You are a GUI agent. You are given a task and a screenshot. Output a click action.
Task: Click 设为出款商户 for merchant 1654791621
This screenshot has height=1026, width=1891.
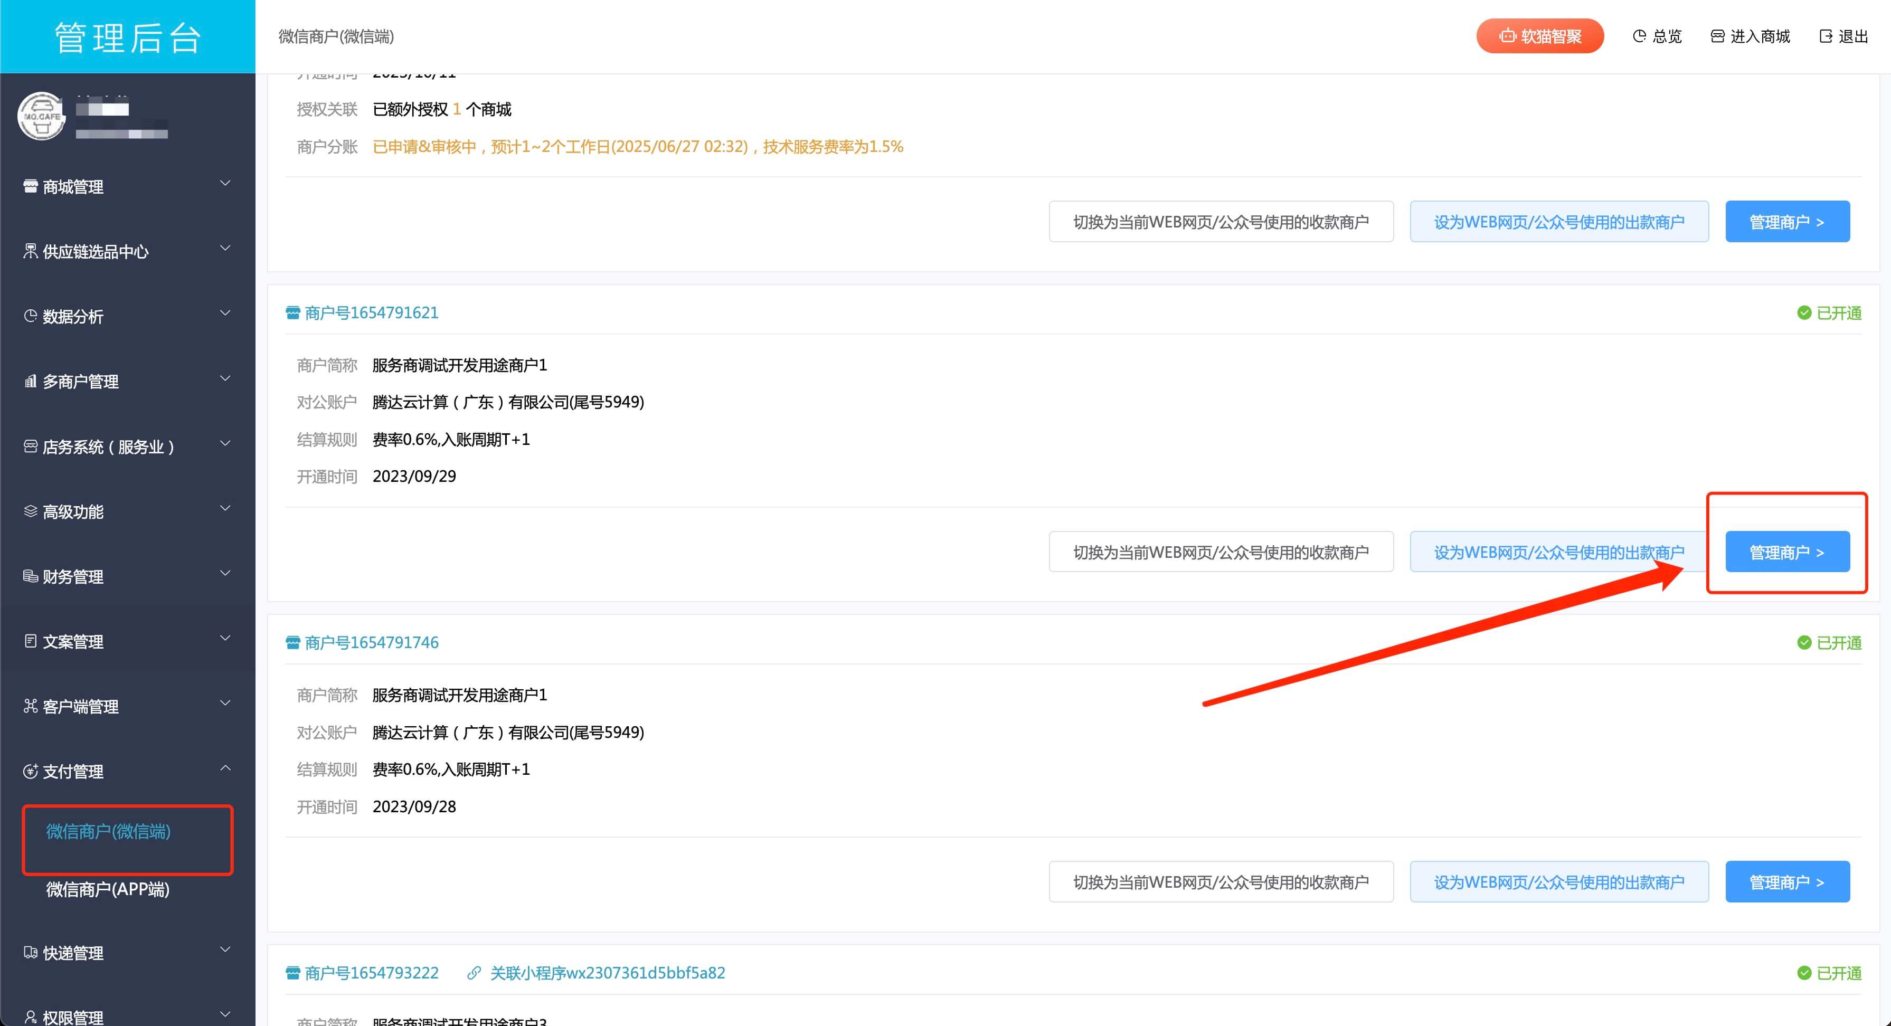(1559, 552)
